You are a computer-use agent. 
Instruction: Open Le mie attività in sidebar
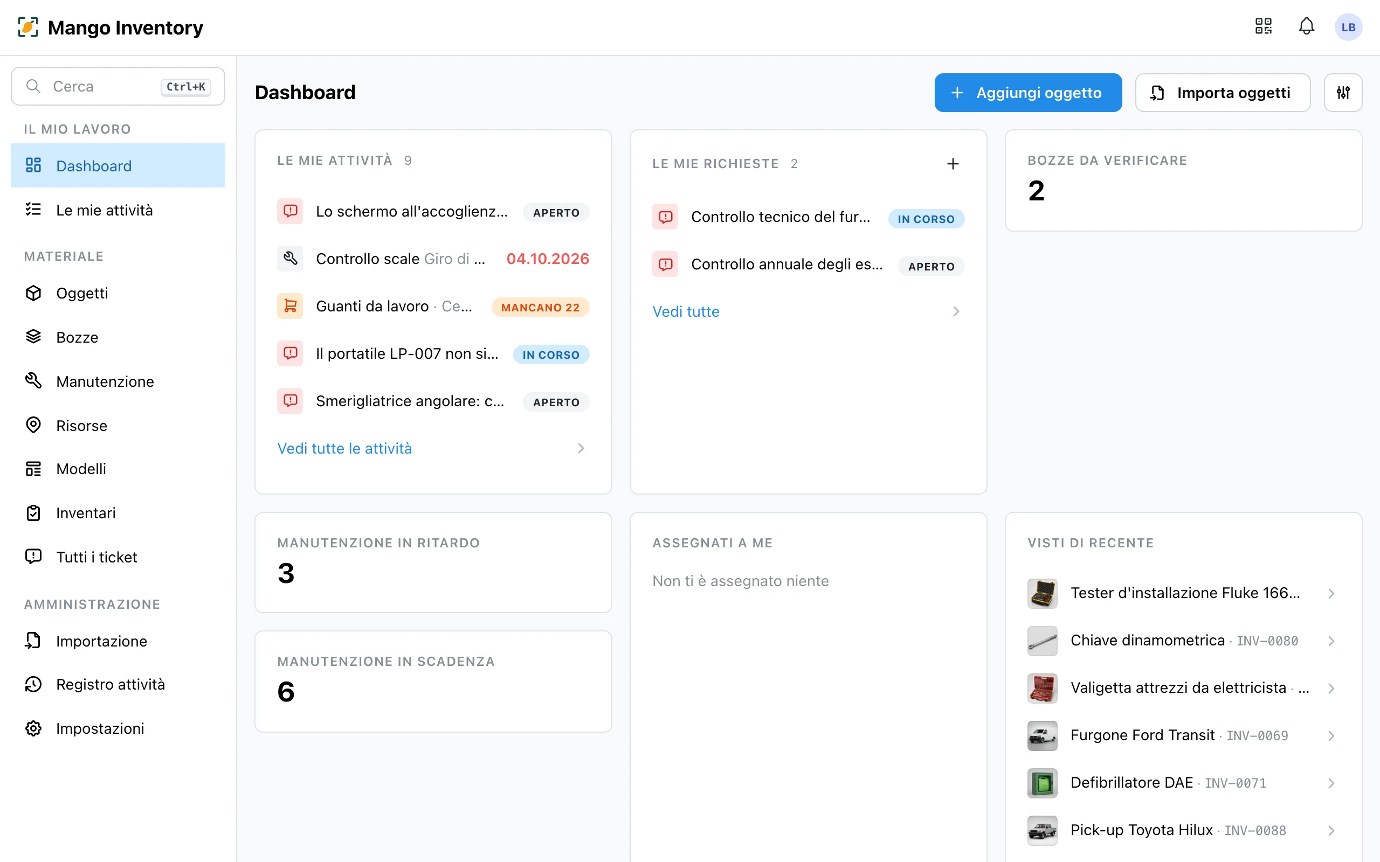pyautogui.click(x=118, y=210)
